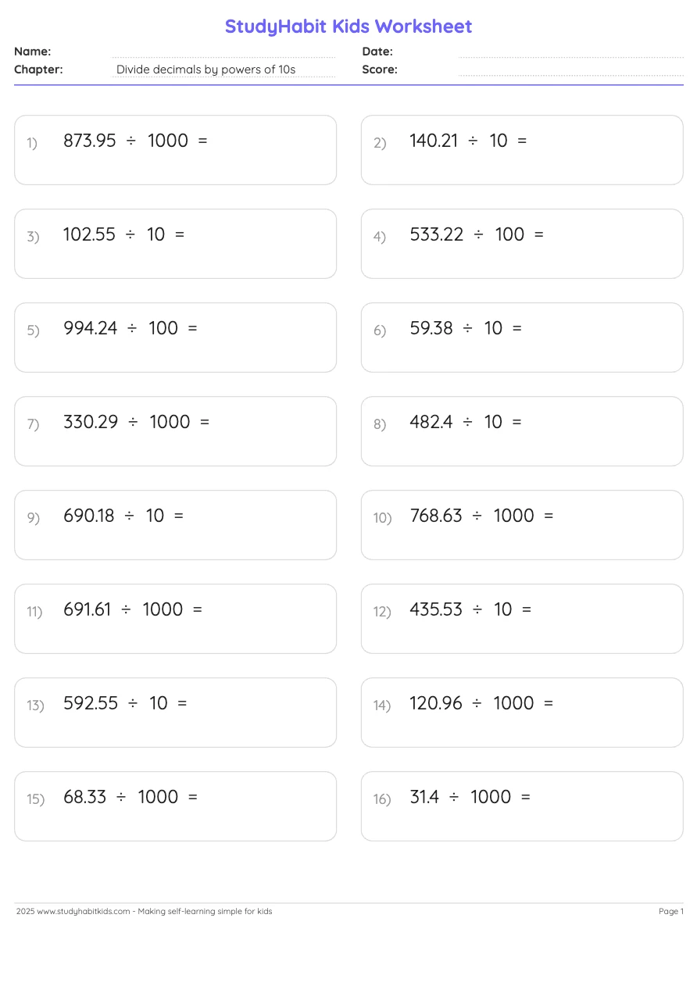
Task: Select problem 7 box, 330.29 ÷ 1000
Action: pos(175,431)
